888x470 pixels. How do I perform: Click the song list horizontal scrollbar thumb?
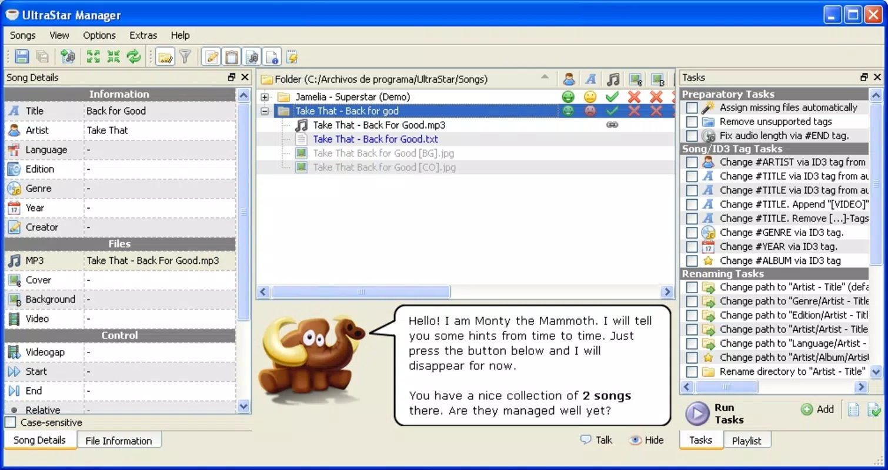coord(360,292)
